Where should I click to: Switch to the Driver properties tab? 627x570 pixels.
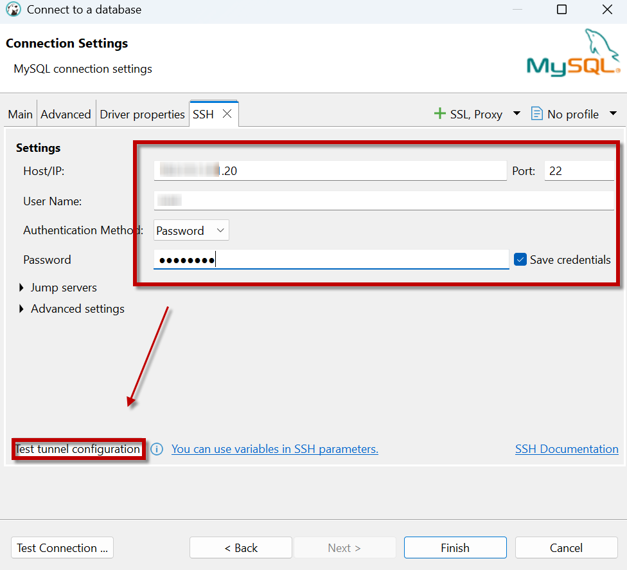tap(142, 115)
